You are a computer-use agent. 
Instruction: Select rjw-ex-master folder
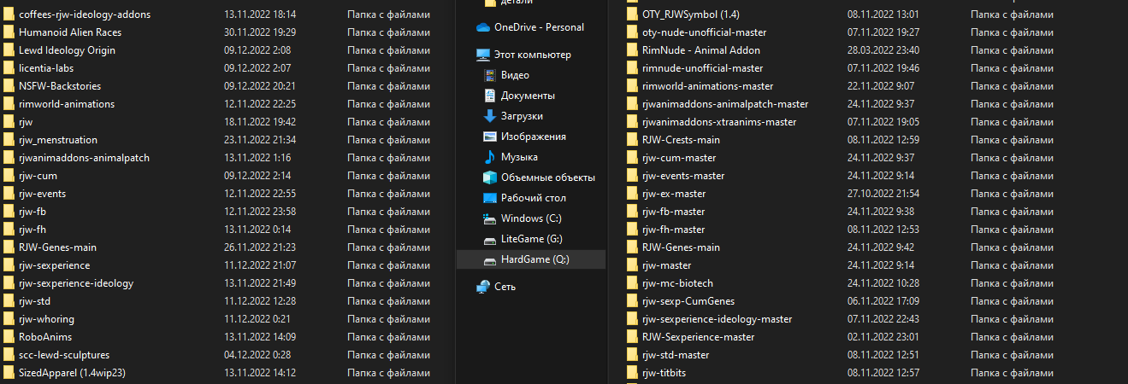tap(674, 194)
